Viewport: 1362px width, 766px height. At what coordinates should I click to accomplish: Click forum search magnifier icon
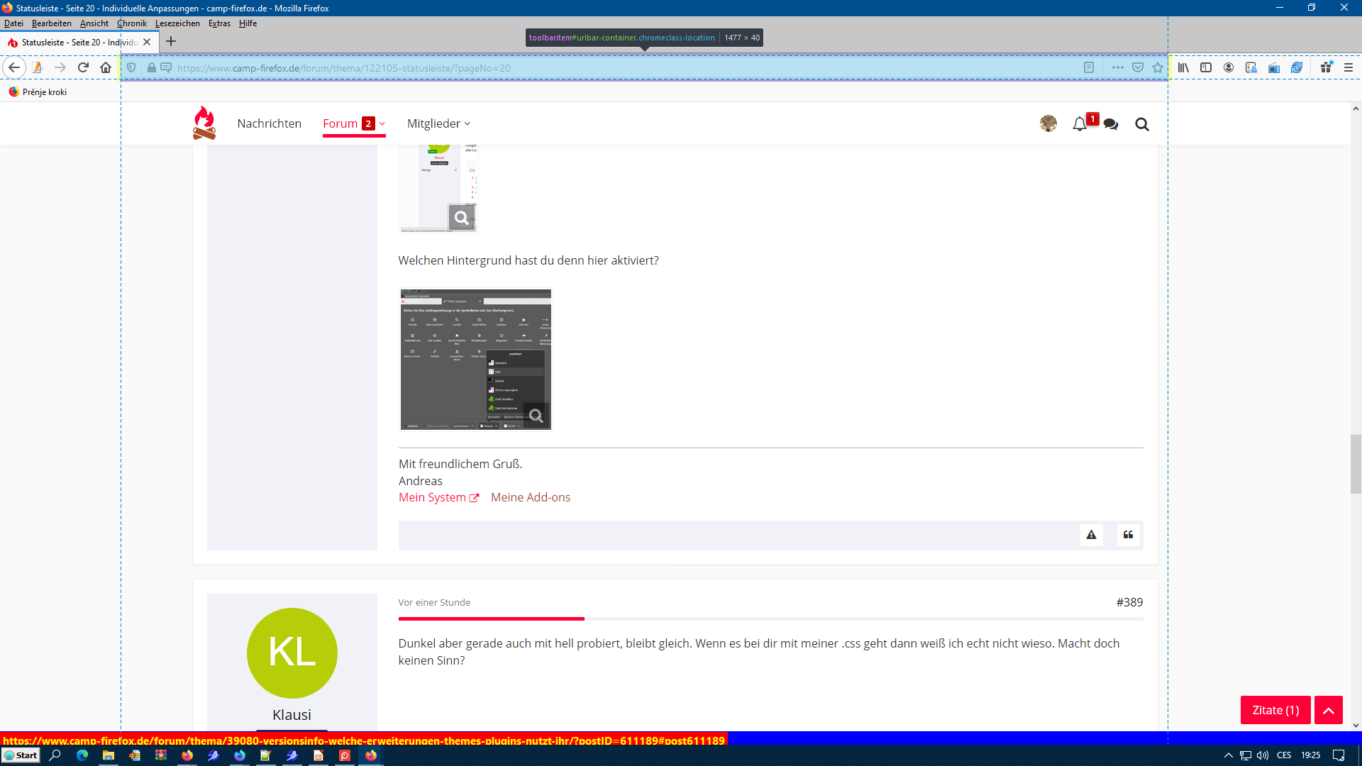pyautogui.click(x=1142, y=124)
